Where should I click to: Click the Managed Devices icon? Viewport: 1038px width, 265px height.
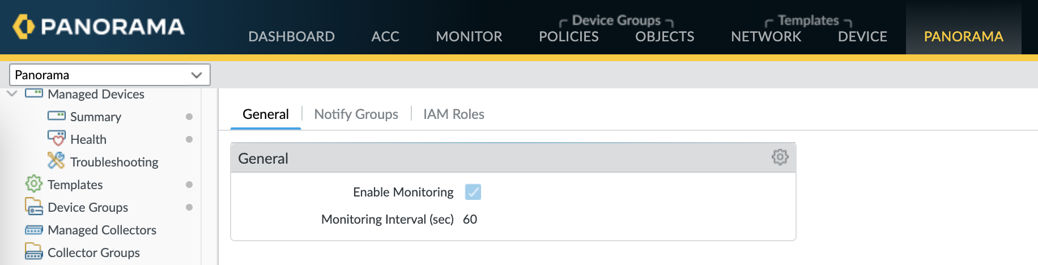34,93
